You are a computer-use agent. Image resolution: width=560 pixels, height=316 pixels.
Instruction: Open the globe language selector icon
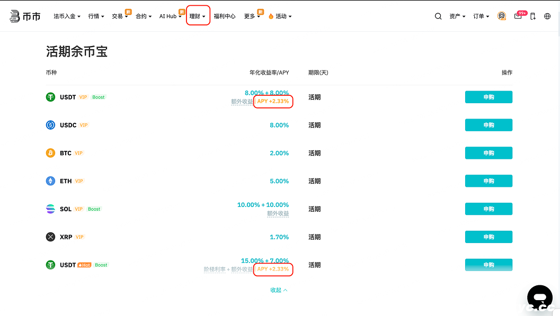pyautogui.click(x=547, y=16)
